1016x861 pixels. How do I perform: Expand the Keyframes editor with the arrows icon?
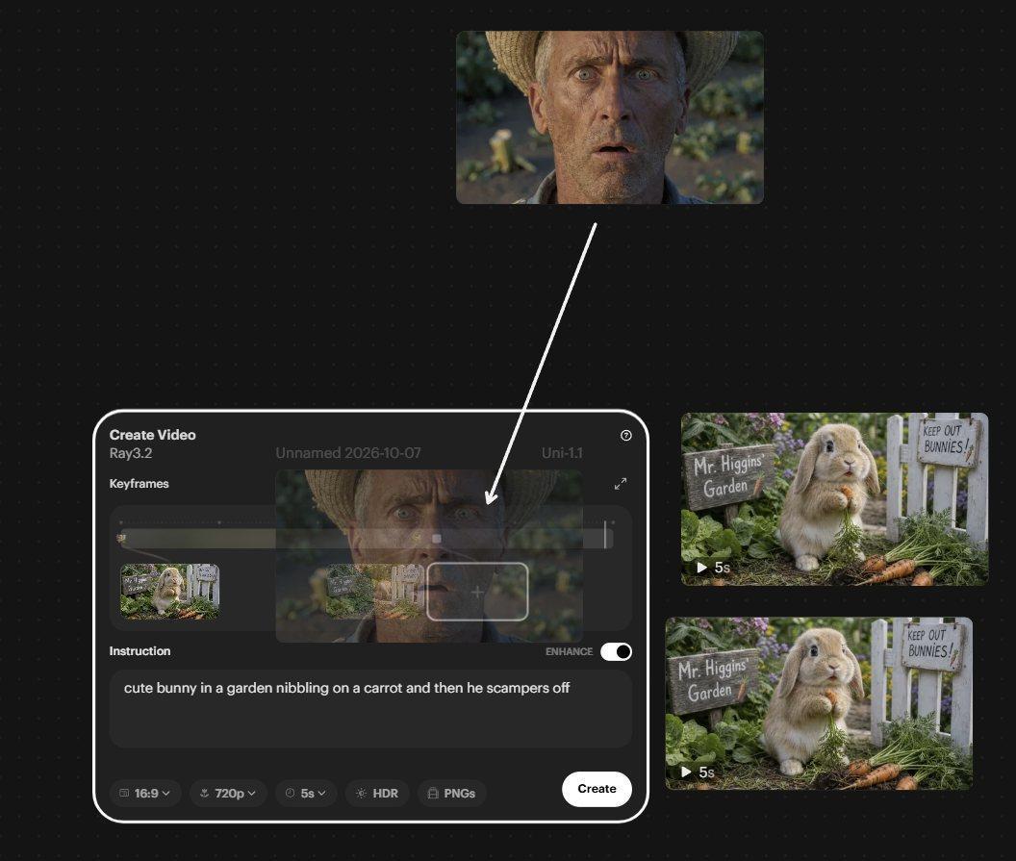point(621,484)
